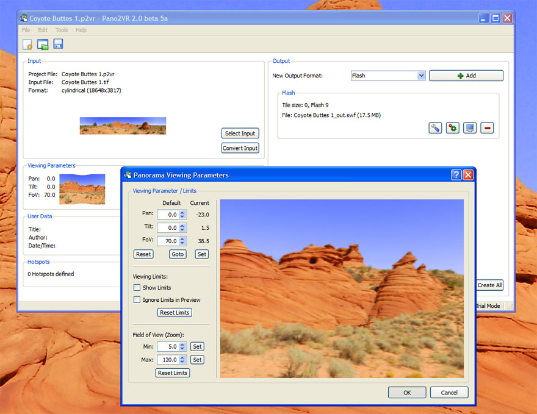Decrease the Max field of view
This screenshot has height=414, width=537.
tap(182, 362)
